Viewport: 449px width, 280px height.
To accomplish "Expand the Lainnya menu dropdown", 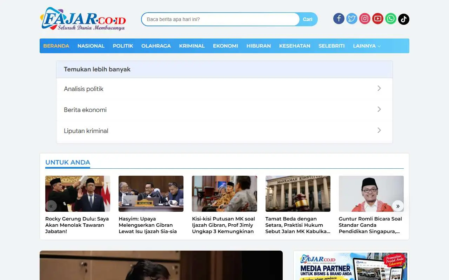I will tap(367, 46).
